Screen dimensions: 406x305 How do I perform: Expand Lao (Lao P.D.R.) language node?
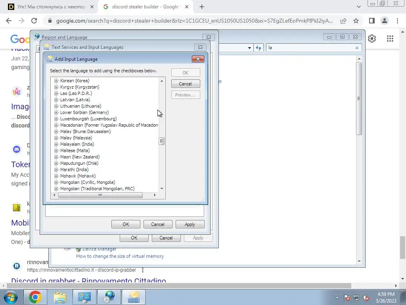pos(56,93)
